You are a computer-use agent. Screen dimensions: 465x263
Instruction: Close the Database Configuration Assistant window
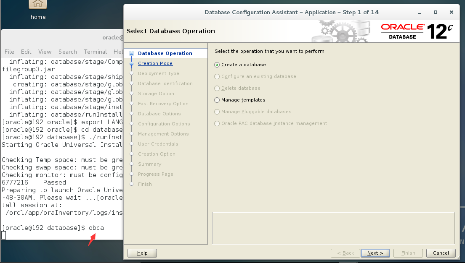[451, 12]
